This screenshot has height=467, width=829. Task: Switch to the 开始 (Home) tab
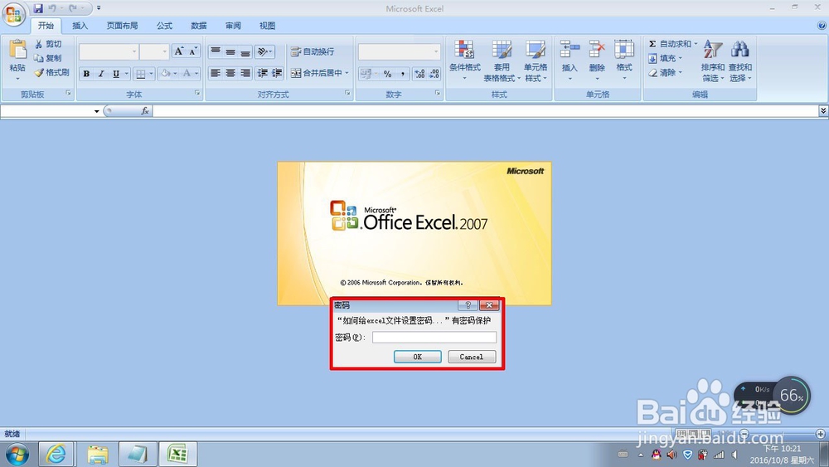pyautogui.click(x=46, y=26)
